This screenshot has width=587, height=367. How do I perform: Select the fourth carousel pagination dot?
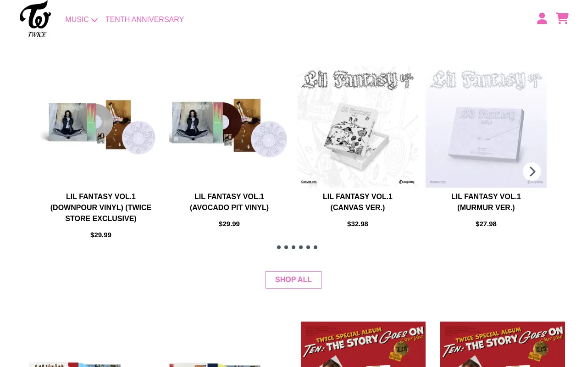point(301,247)
